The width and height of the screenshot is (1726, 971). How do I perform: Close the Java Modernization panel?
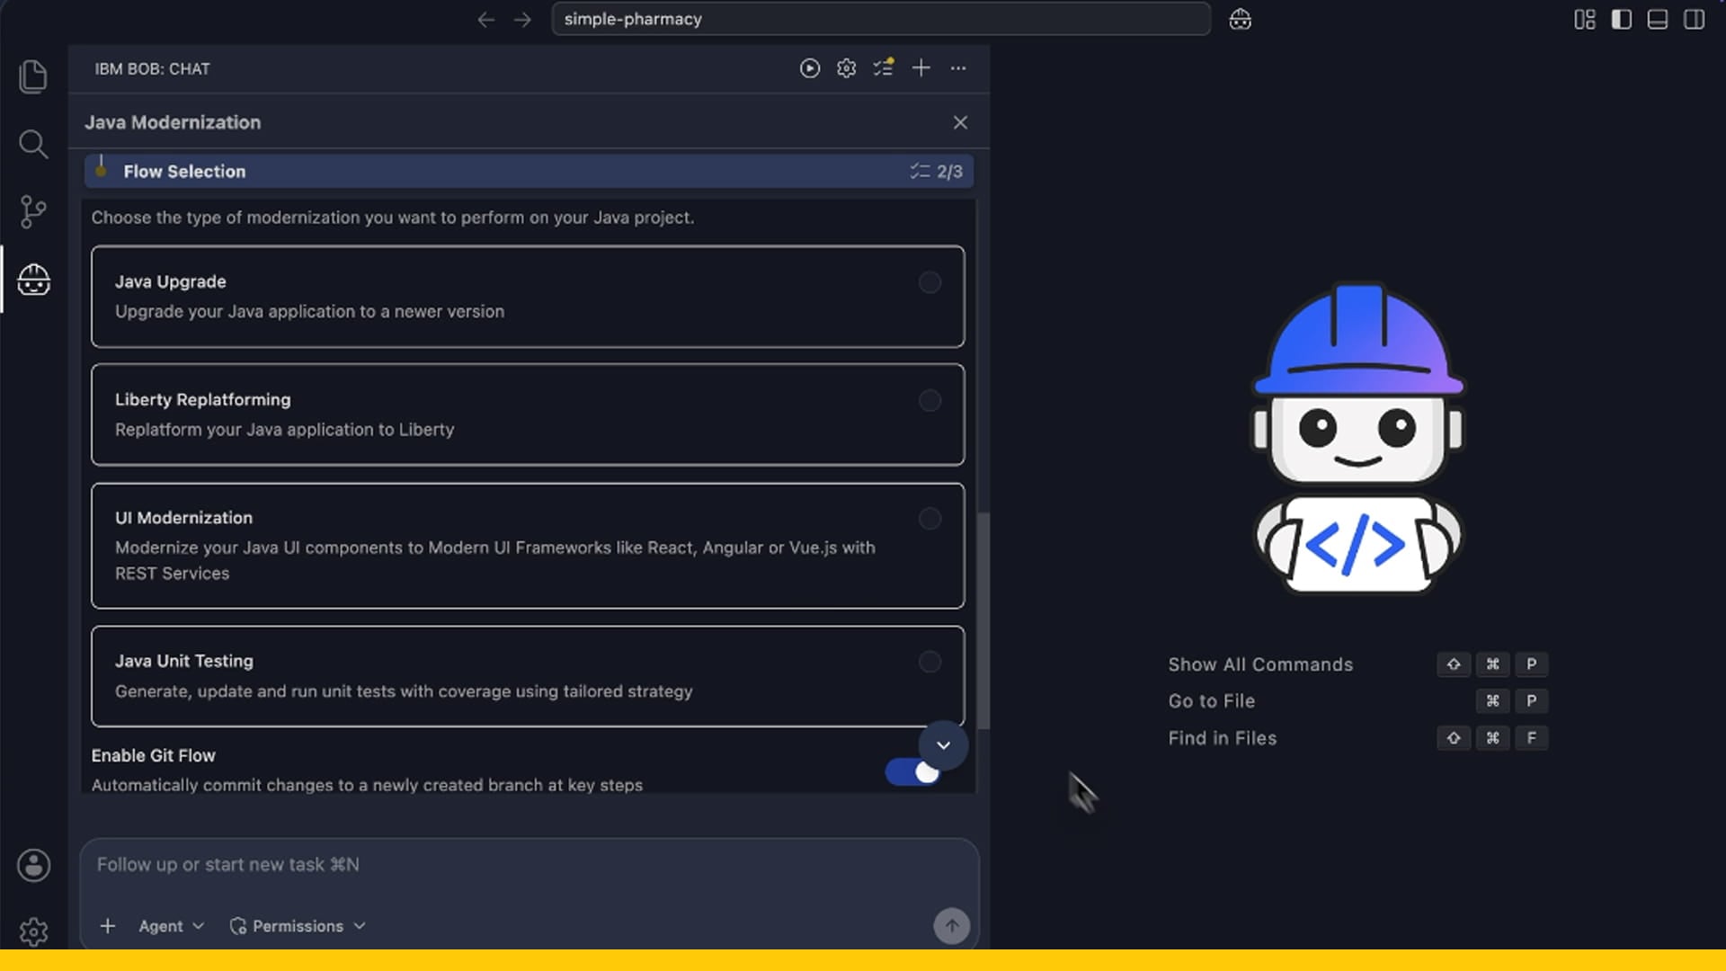[x=960, y=122]
